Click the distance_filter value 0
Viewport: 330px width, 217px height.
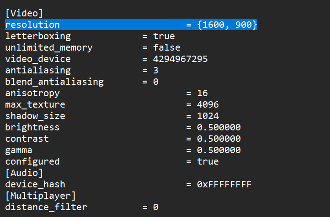(156, 207)
